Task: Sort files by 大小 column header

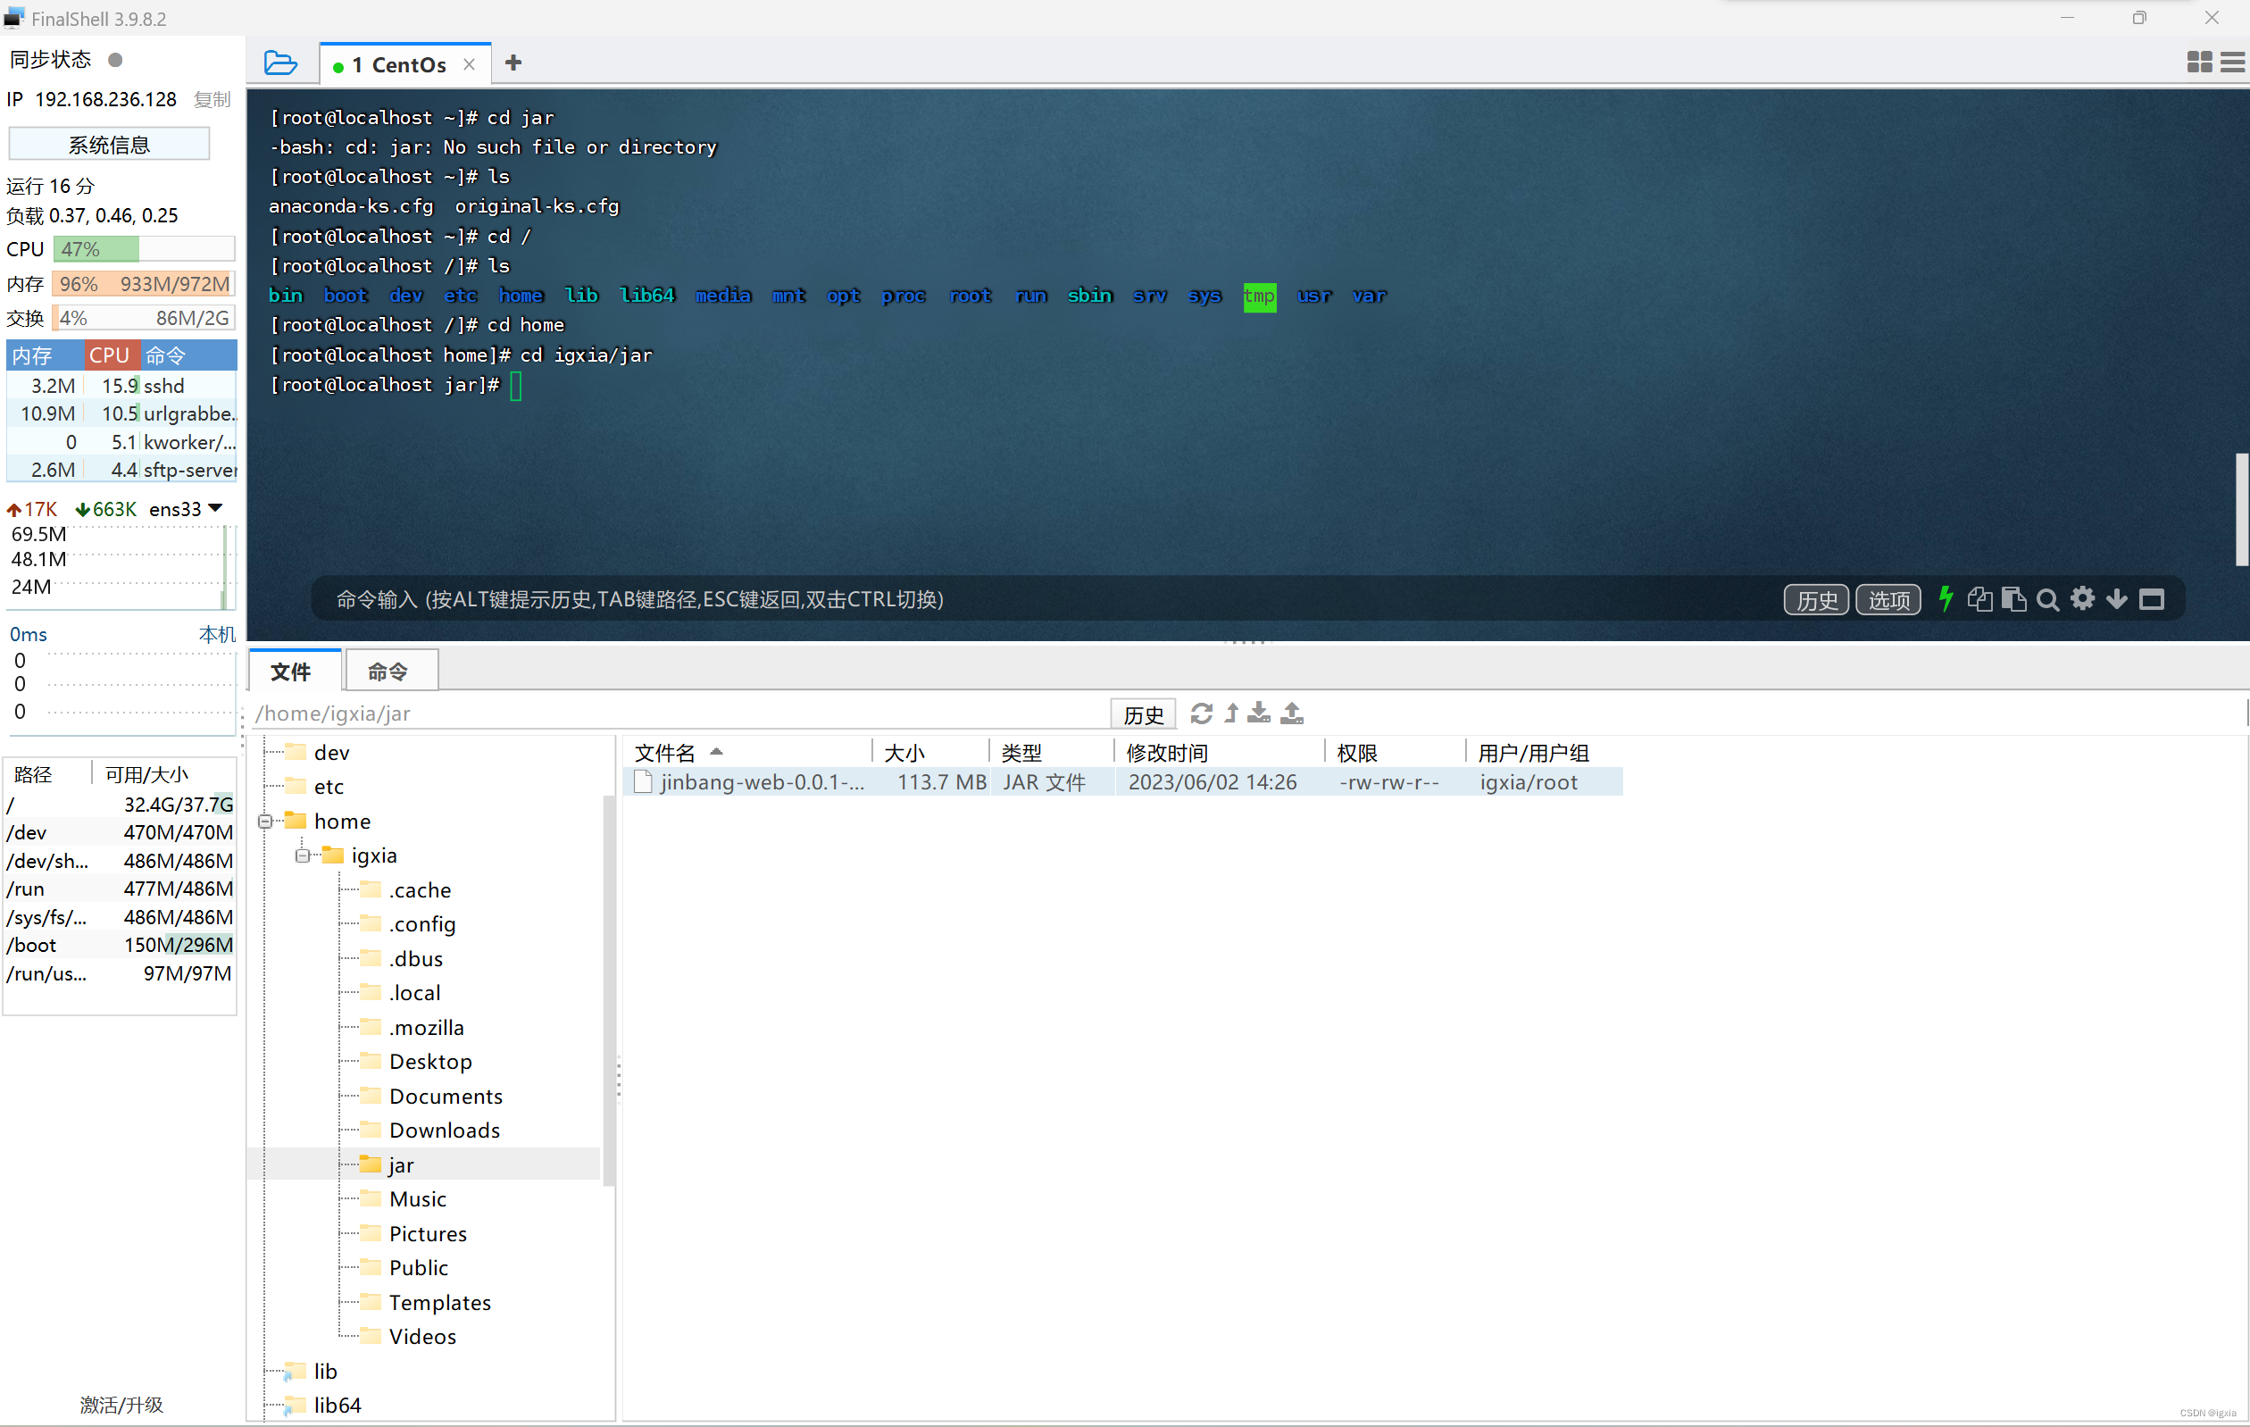Action: [x=929, y=752]
